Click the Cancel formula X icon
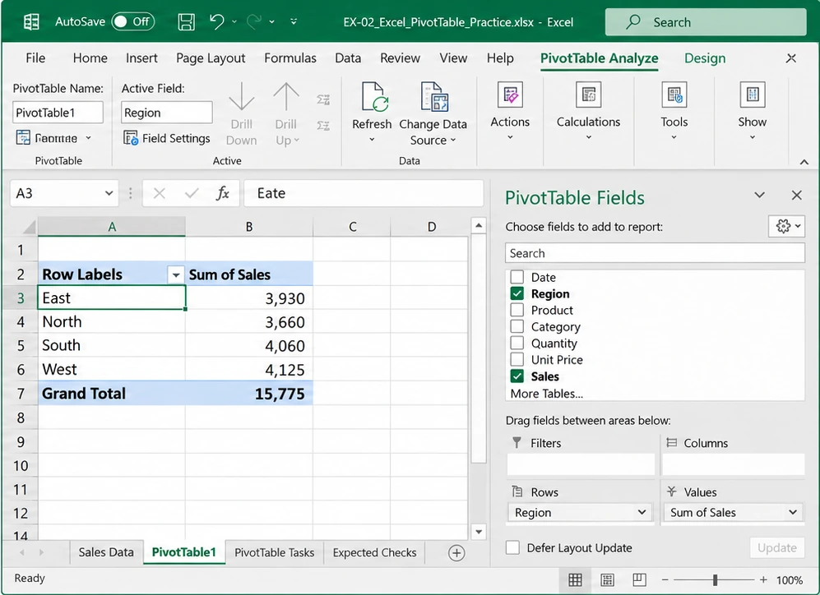Image resolution: width=820 pixels, height=595 pixels. pyautogui.click(x=160, y=194)
